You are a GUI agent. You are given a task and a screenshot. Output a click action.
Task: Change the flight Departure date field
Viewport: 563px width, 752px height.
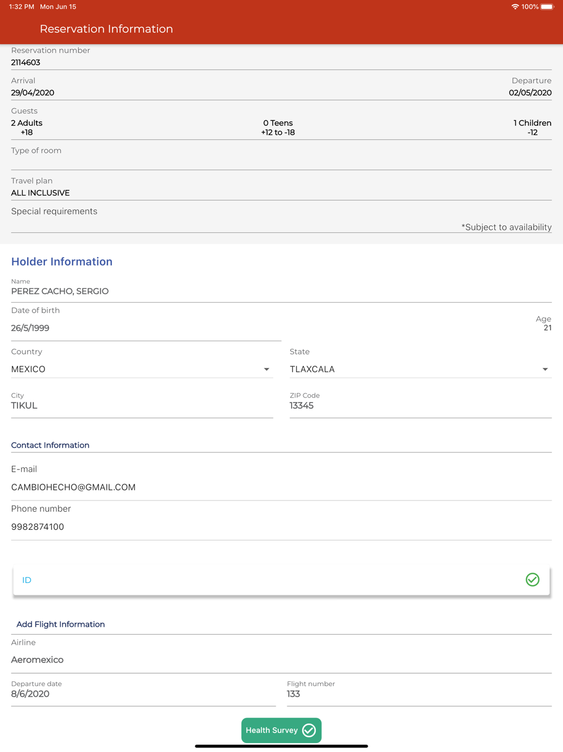pos(144,693)
